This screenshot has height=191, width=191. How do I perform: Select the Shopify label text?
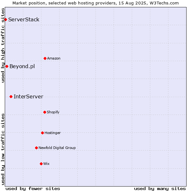tap(53, 112)
